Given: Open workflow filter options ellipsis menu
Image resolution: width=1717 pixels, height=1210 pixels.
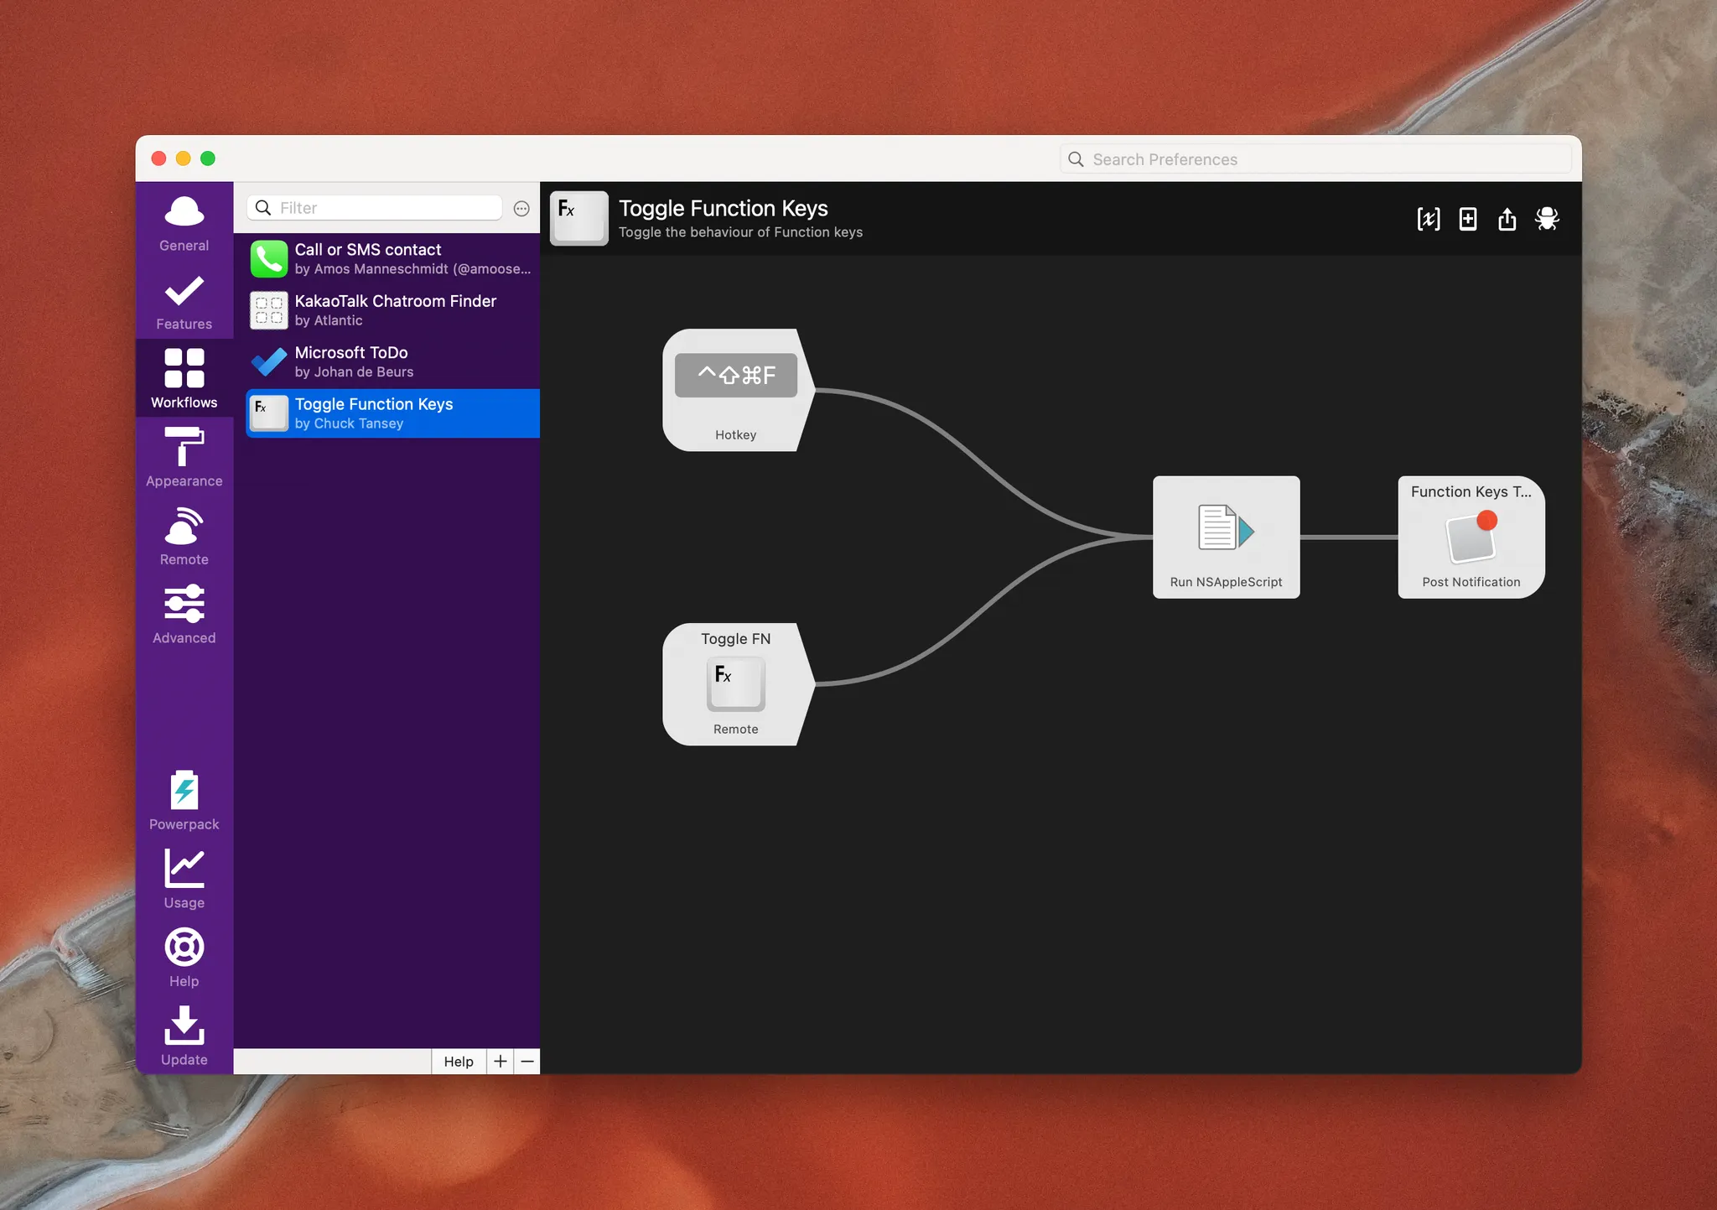Looking at the screenshot, I should pyautogui.click(x=521, y=209).
